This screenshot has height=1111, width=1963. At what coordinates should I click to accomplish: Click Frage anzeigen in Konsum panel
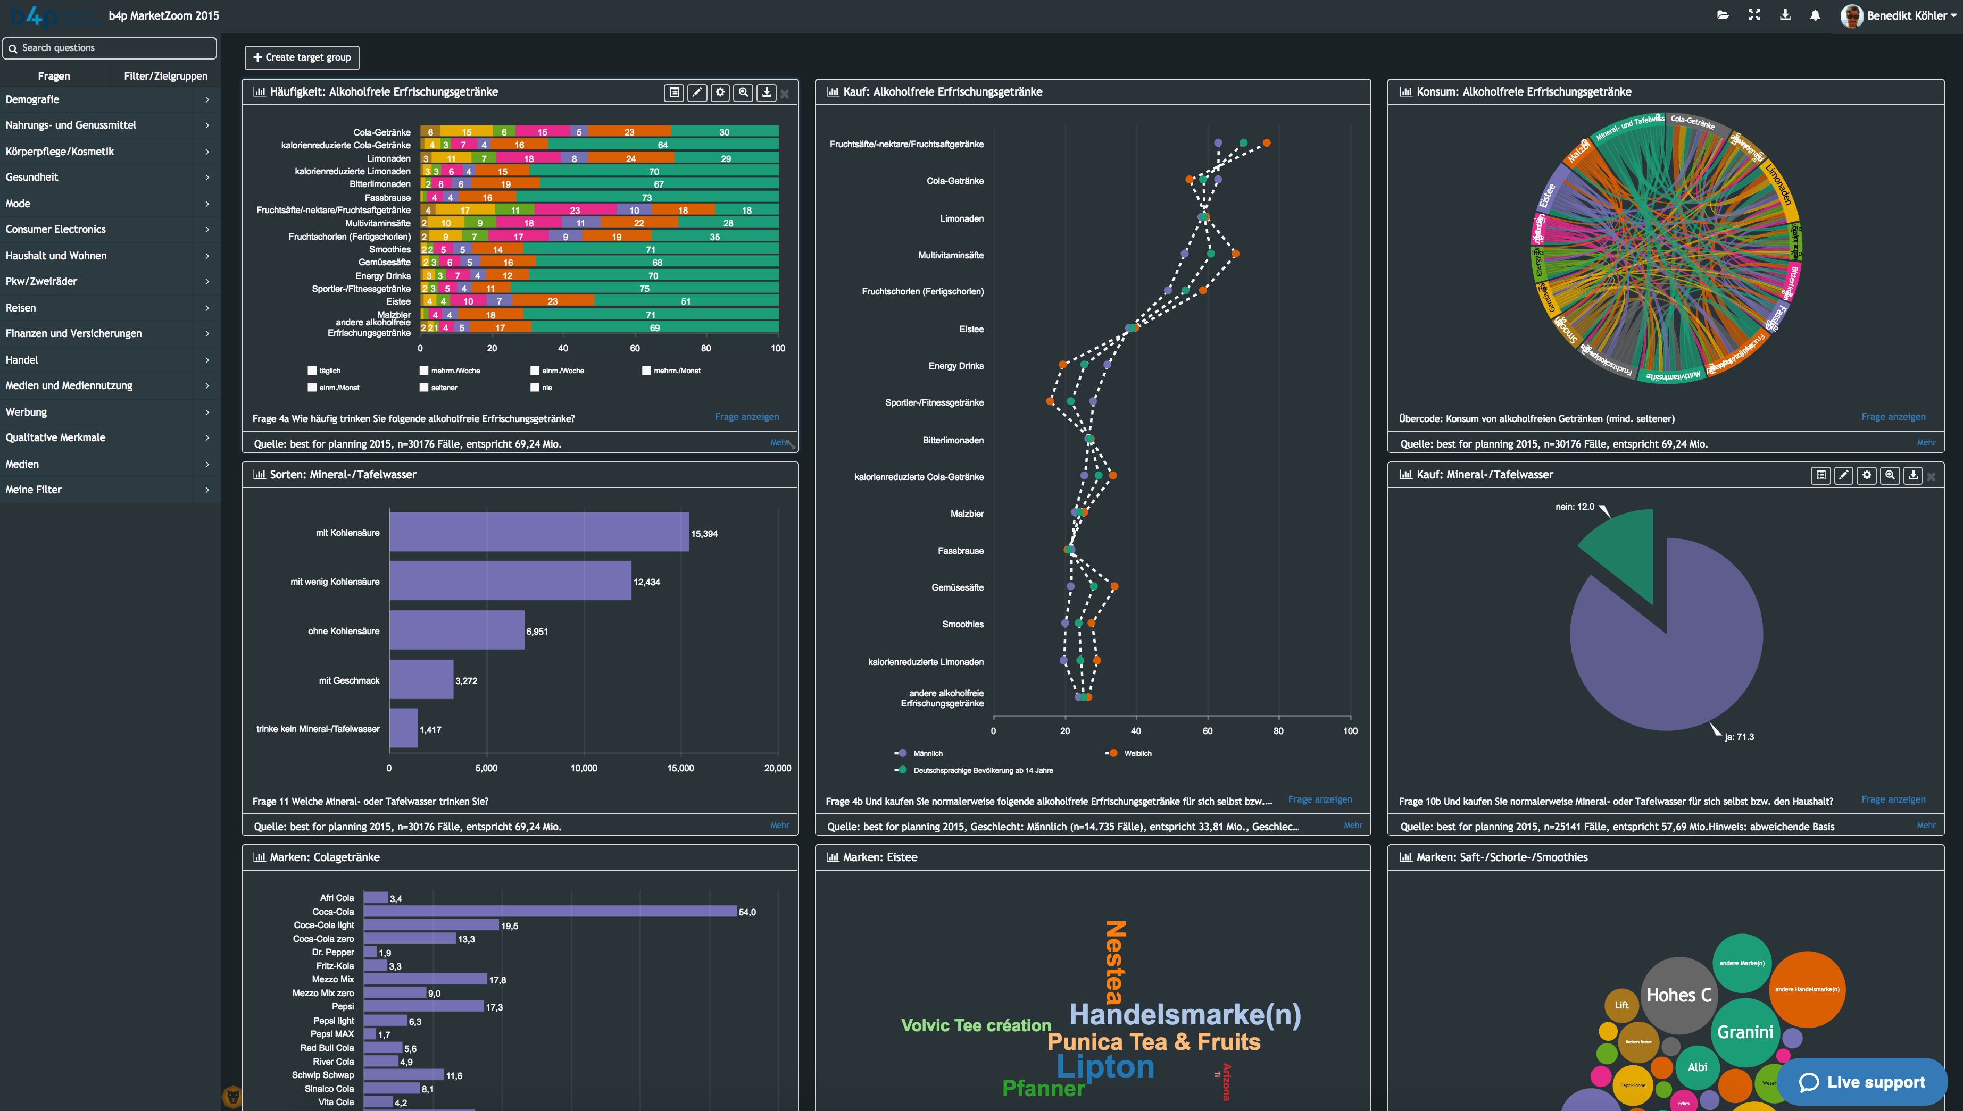coord(1893,417)
